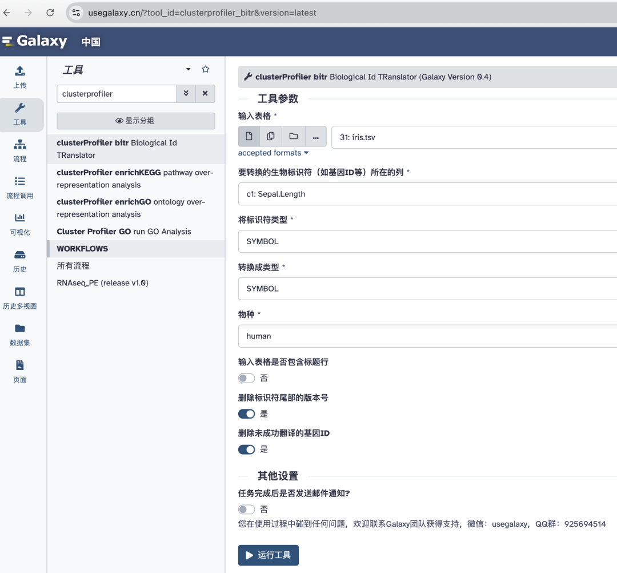The height and width of the screenshot is (573, 617).
Task: Open 所有流程 workflows entry
Action: (73, 266)
